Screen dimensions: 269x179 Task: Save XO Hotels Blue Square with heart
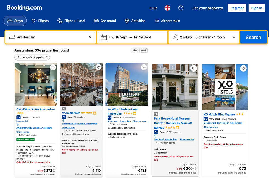coord(243,68)
